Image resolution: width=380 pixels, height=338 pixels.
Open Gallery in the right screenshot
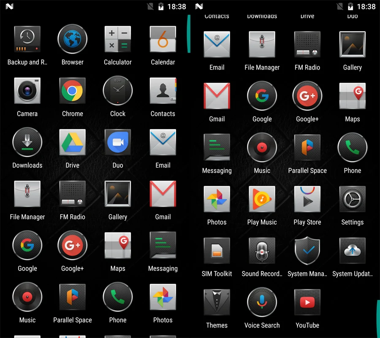(x=352, y=44)
